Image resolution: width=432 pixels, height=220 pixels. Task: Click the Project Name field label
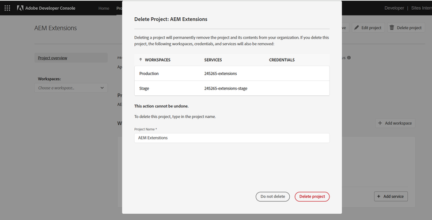(146, 129)
